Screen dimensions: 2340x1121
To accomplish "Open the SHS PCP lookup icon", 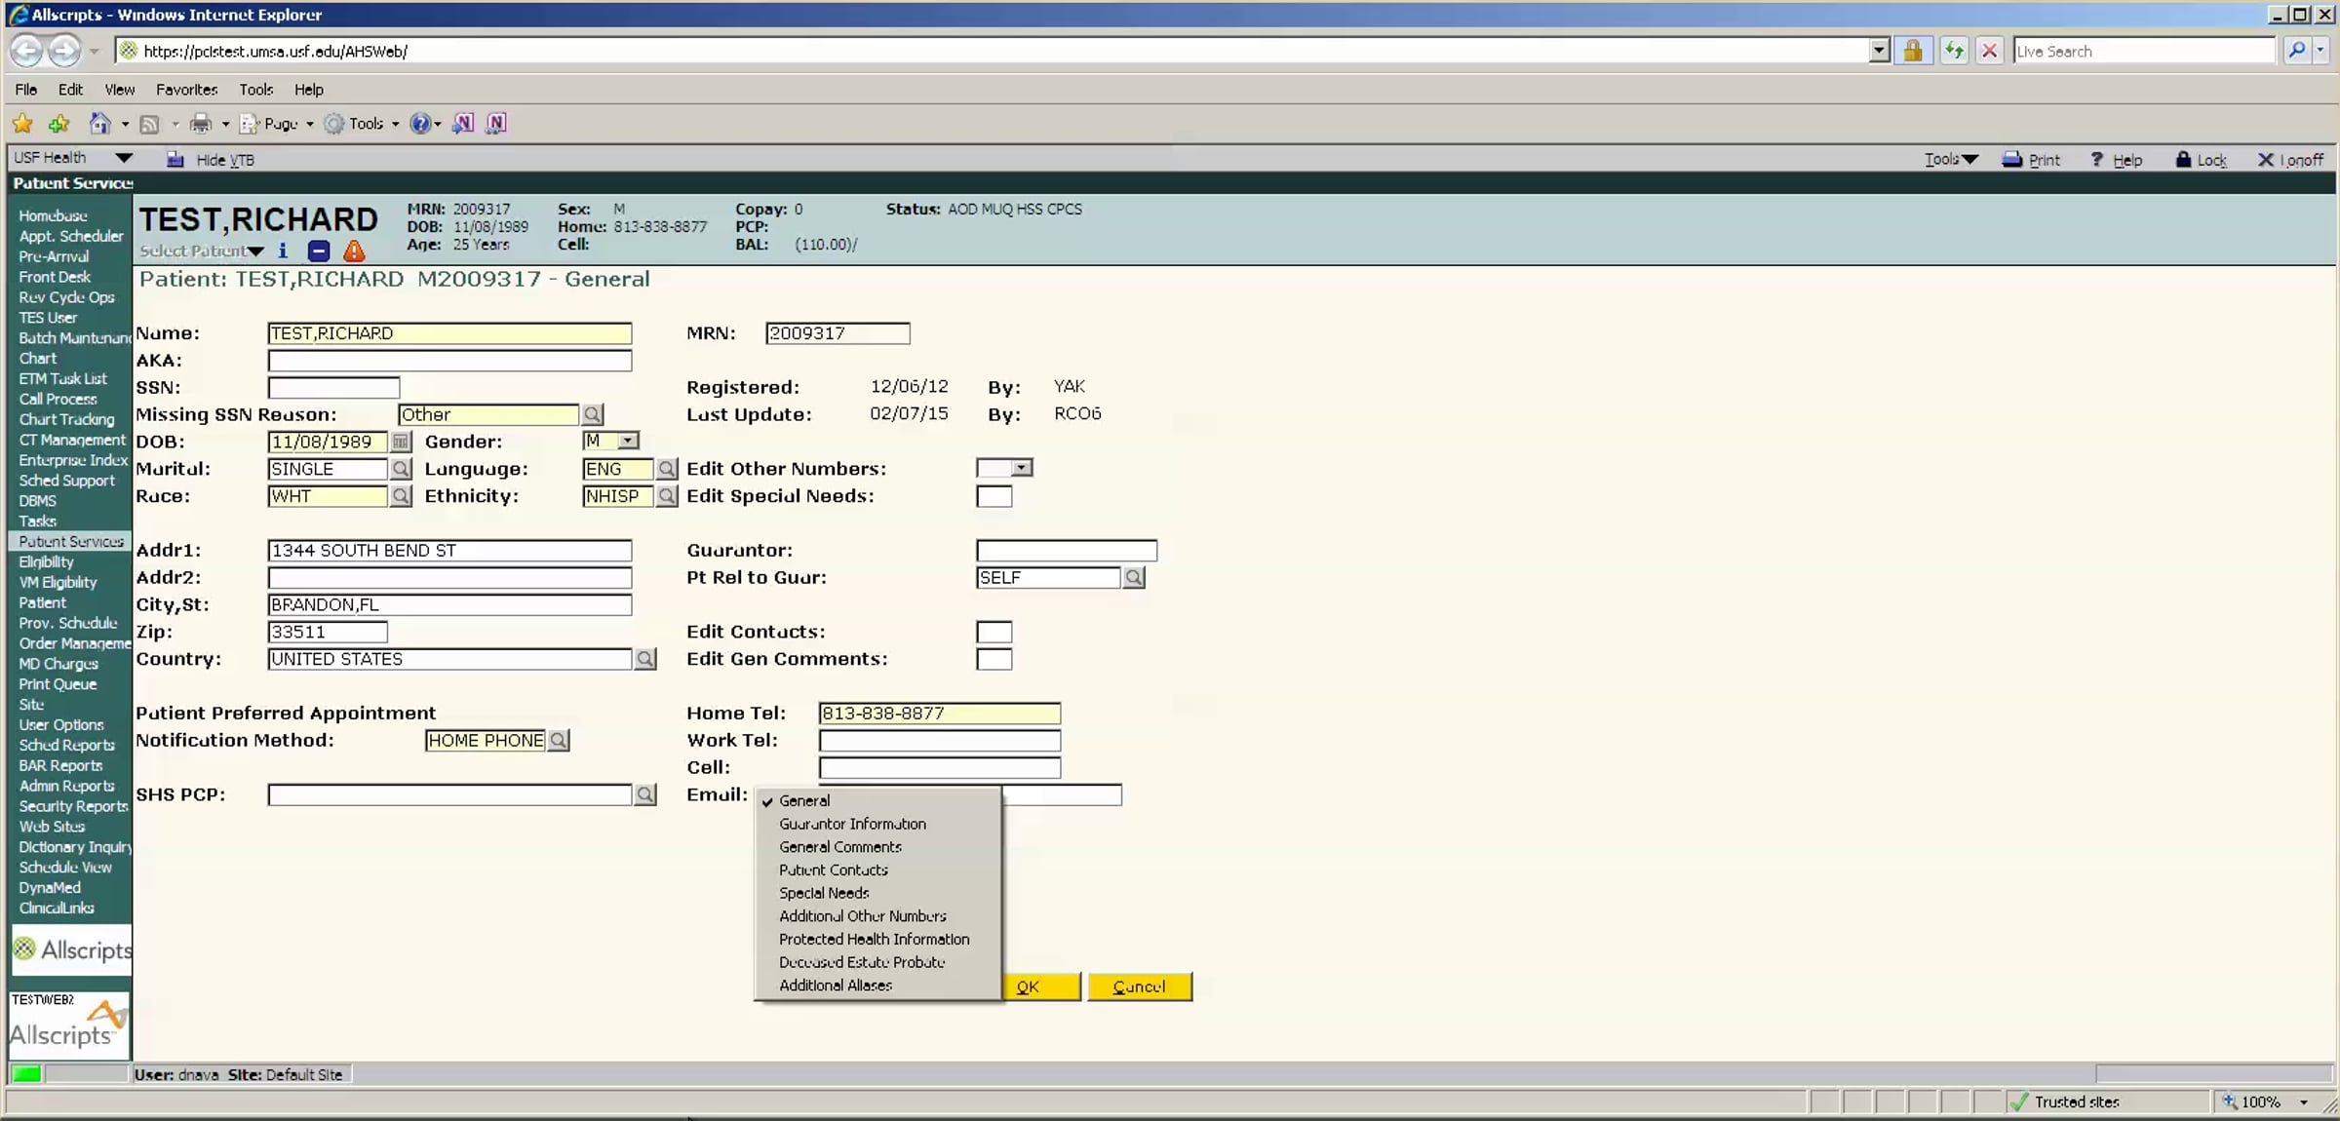I will 644,795.
